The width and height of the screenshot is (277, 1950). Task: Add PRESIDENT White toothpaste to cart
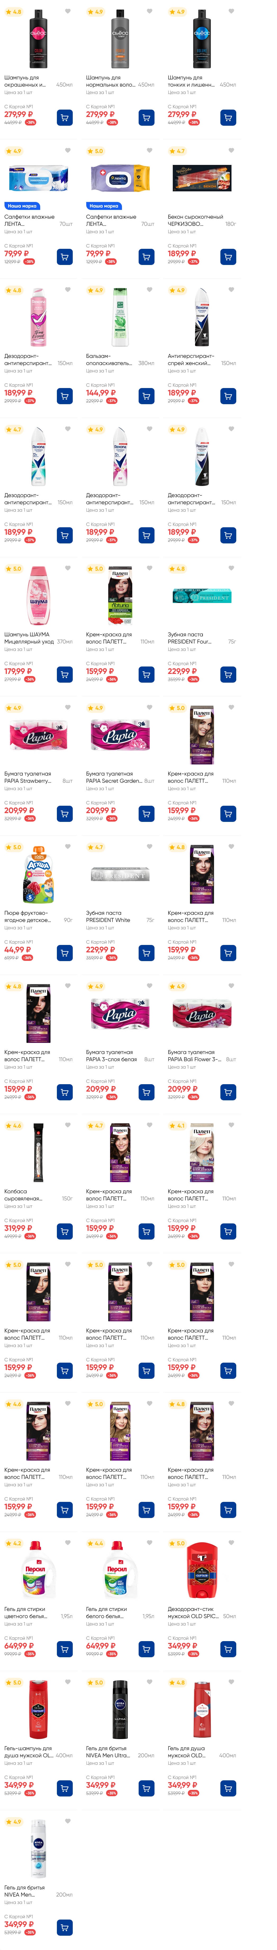(146, 953)
